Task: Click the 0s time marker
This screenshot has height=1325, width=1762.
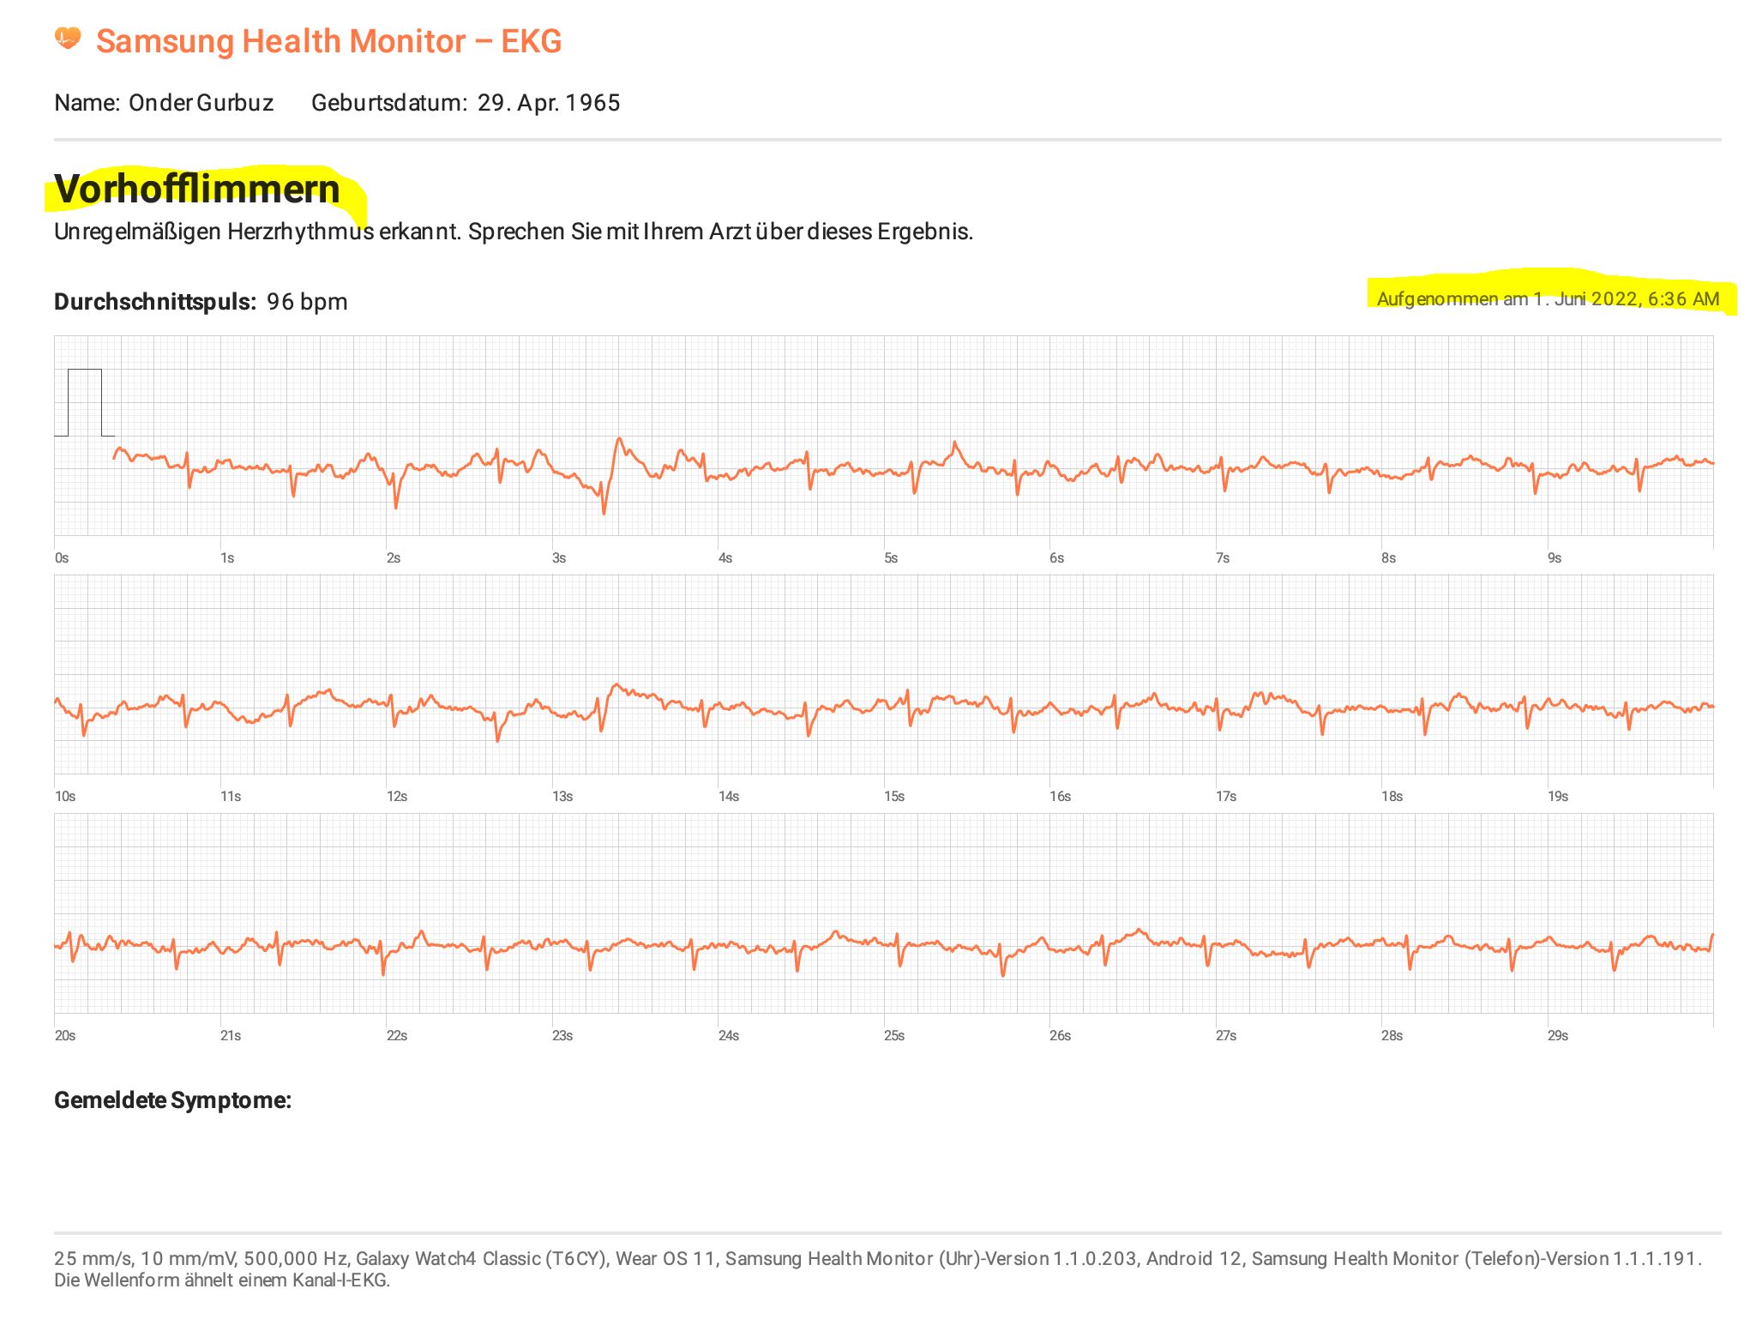Action: point(62,558)
